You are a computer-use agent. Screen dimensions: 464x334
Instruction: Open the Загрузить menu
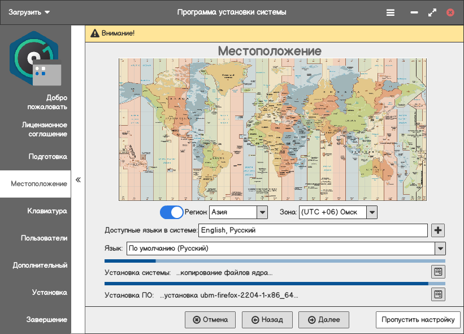[29, 12]
